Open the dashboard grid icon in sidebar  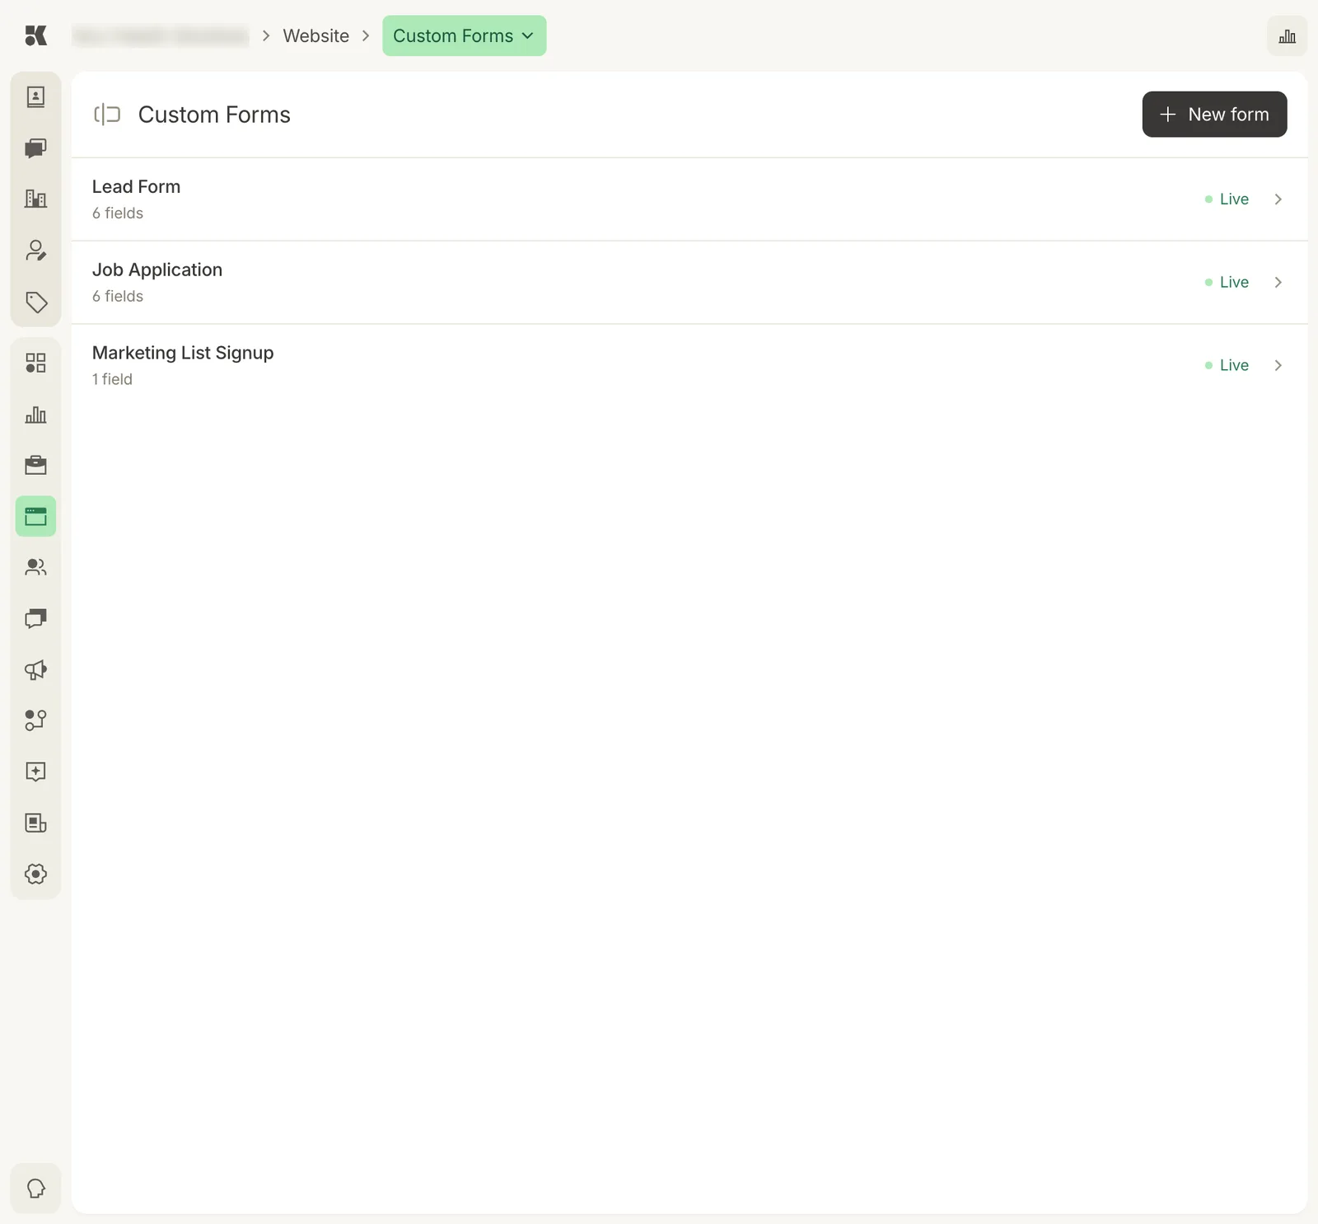point(35,363)
